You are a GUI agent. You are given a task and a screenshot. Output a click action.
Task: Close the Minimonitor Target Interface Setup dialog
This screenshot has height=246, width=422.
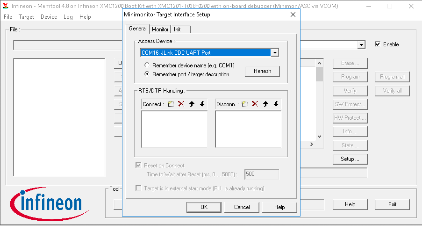click(x=293, y=14)
